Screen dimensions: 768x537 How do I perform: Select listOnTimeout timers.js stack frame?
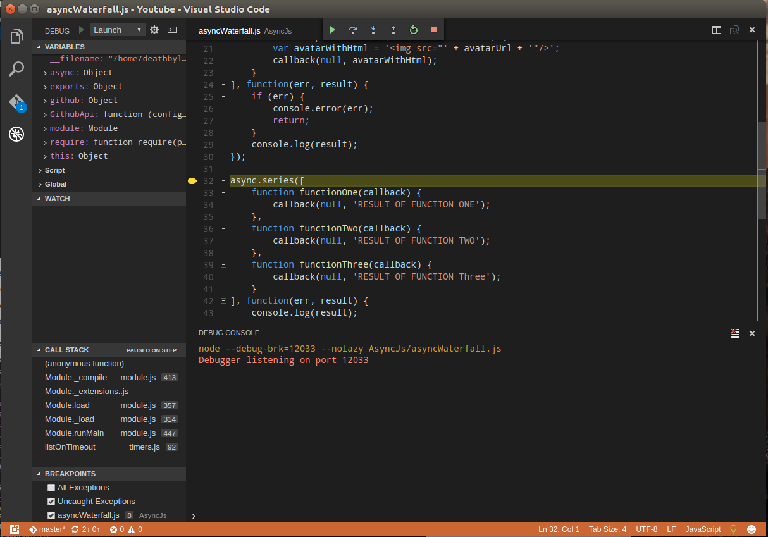[x=109, y=447]
